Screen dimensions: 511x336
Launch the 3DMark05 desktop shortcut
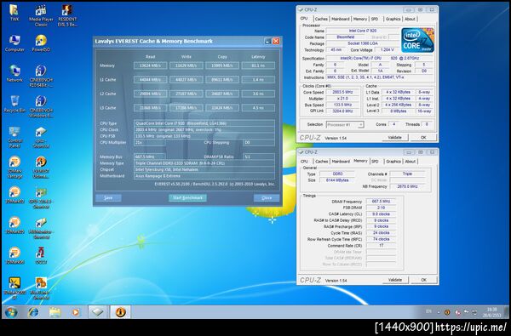14,225
